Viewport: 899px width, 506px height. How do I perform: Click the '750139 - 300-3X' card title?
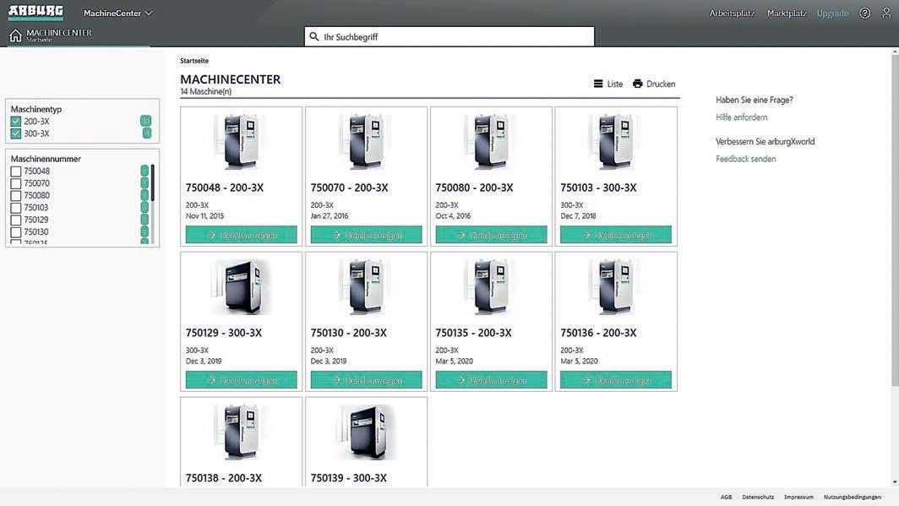[x=349, y=478]
